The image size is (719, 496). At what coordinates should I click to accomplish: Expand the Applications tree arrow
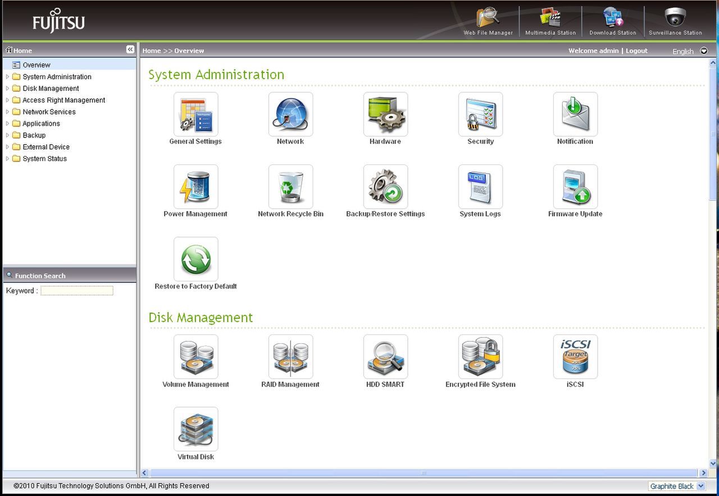[x=7, y=123]
